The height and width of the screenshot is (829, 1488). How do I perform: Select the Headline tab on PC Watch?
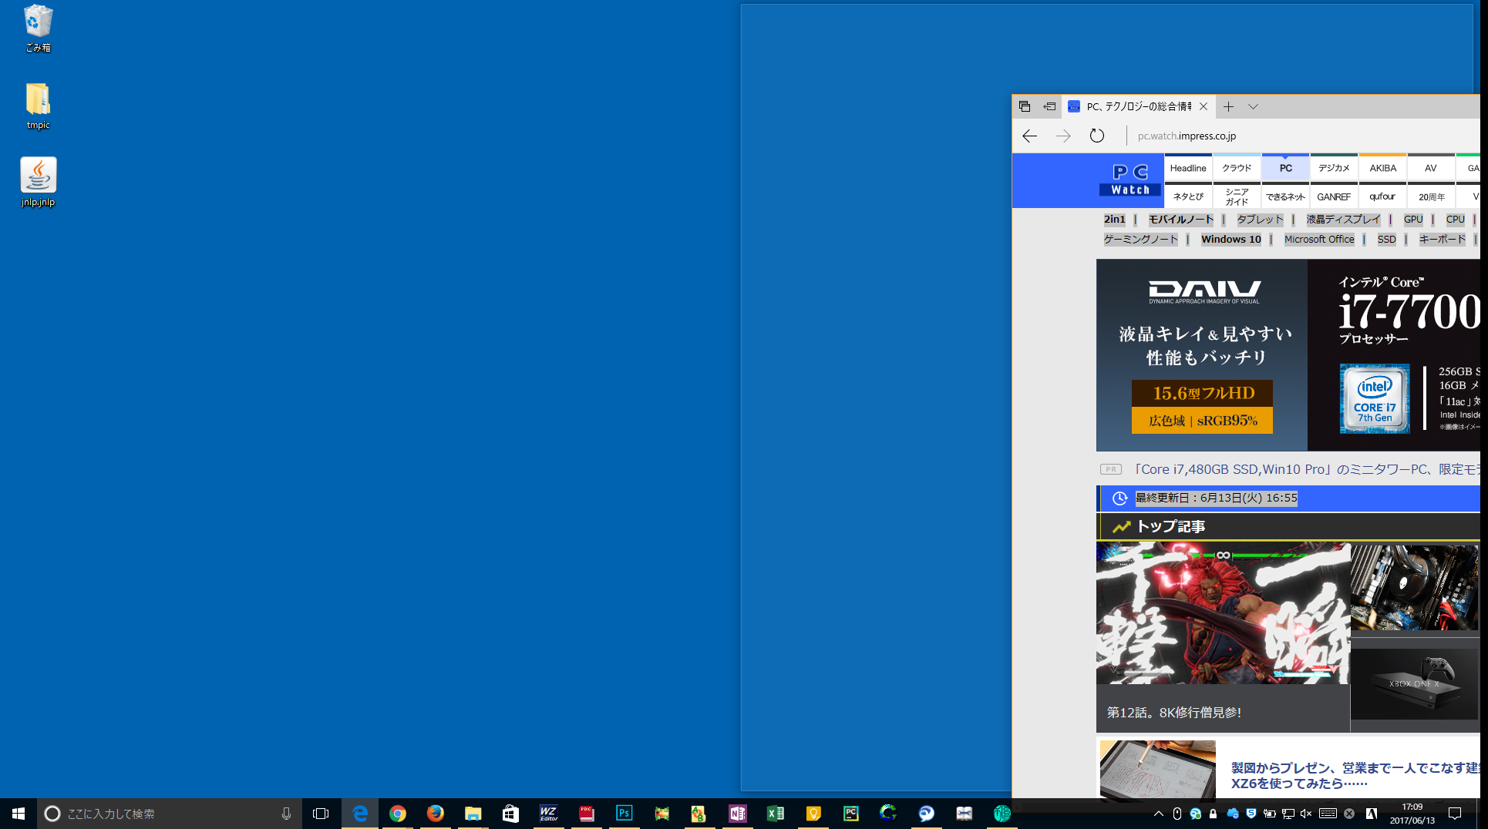[1188, 168]
